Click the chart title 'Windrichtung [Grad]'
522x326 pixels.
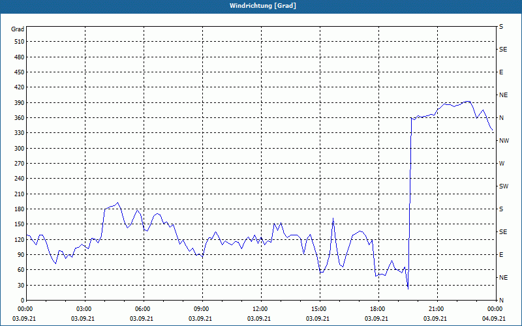(263, 6)
